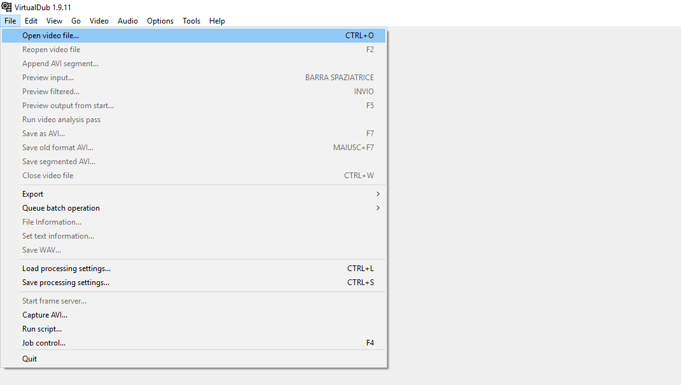Select Save processing settings...
The image size is (681, 385).
[x=194, y=283]
